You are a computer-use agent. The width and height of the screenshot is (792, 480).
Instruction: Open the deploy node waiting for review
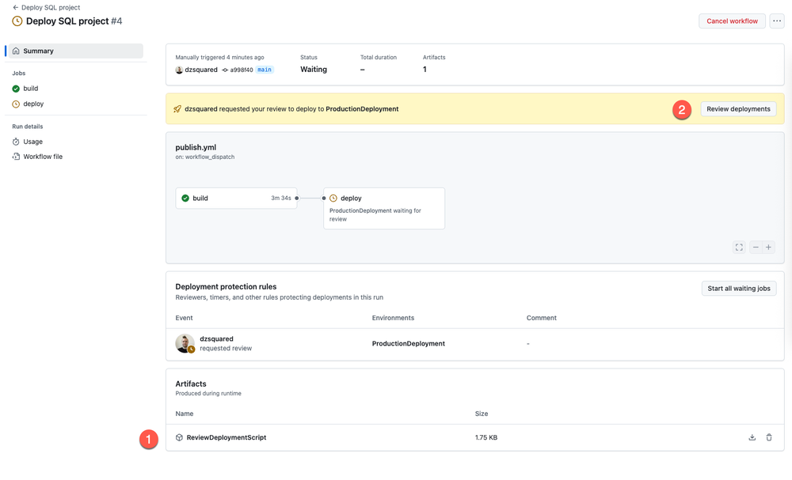click(384, 208)
